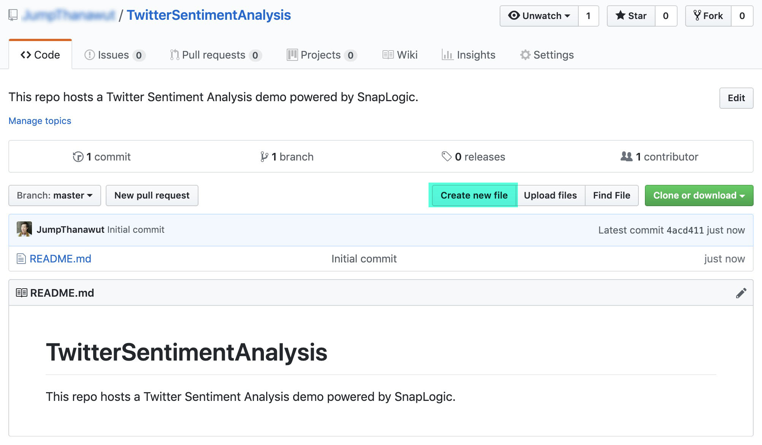This screenshot has height=445, width=762.
Task: Click the tag icon beside 0 releases
Action: pyautogui.click(x=446, y=156)
